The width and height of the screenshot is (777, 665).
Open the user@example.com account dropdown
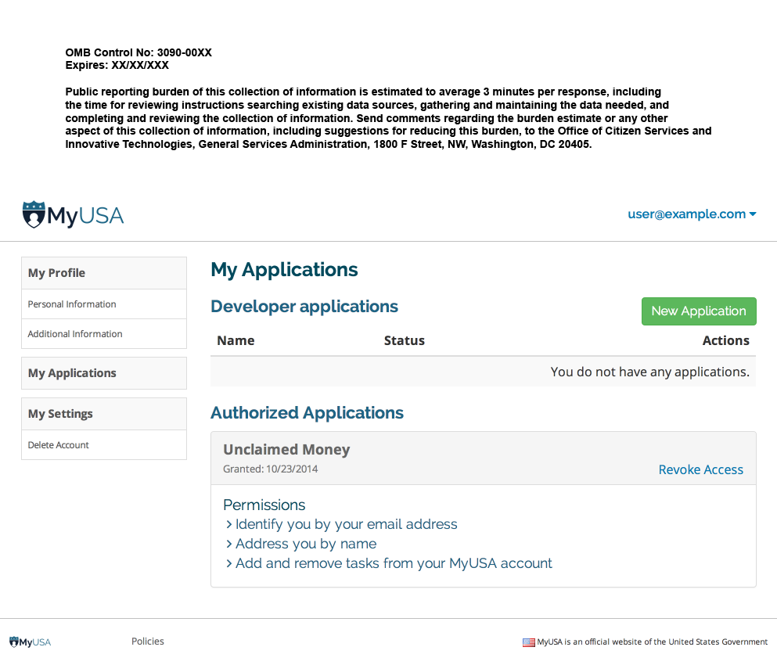tap(692, 214)
